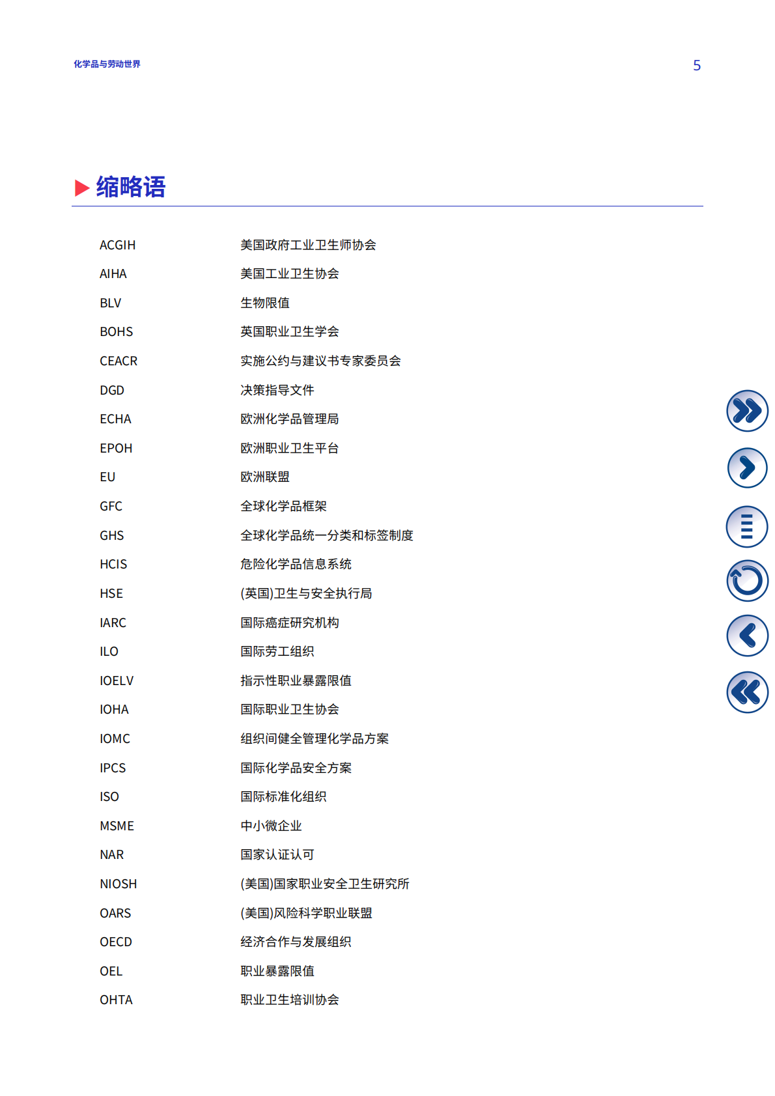
Task: Click definition 全球化学品框架
Action: (x=284, y=506)
